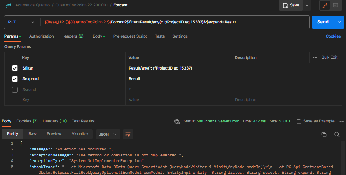Click the Save button
The image size is (346, 175).
click(291, 5)
